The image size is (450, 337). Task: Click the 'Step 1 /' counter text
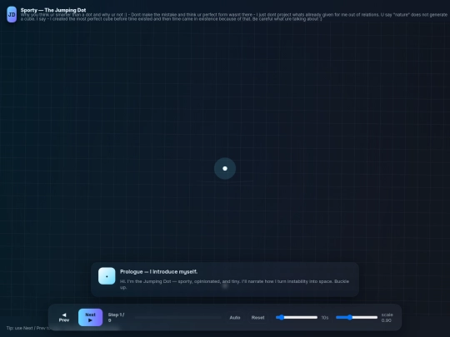(x=116, y=318)
